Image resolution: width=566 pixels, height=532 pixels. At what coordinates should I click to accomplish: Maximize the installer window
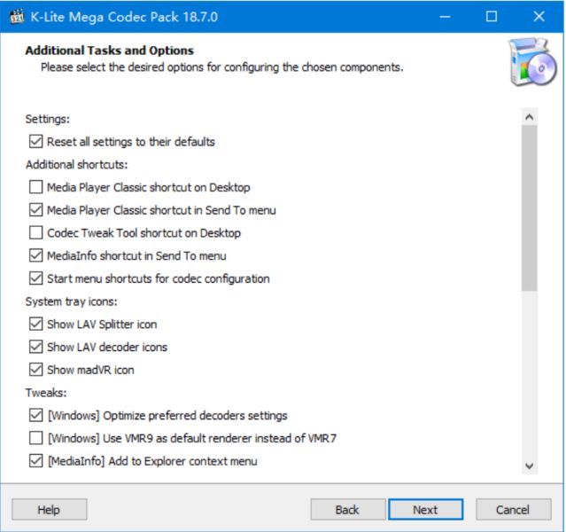[492, 17]
